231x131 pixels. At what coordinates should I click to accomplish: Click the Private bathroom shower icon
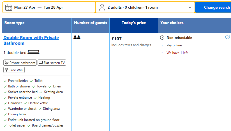click(6, 63)
